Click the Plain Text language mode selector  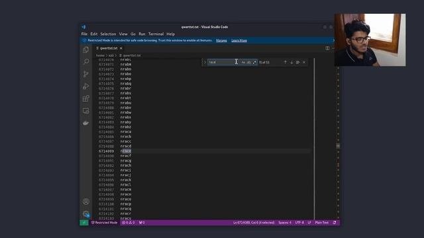click(322, 223)
